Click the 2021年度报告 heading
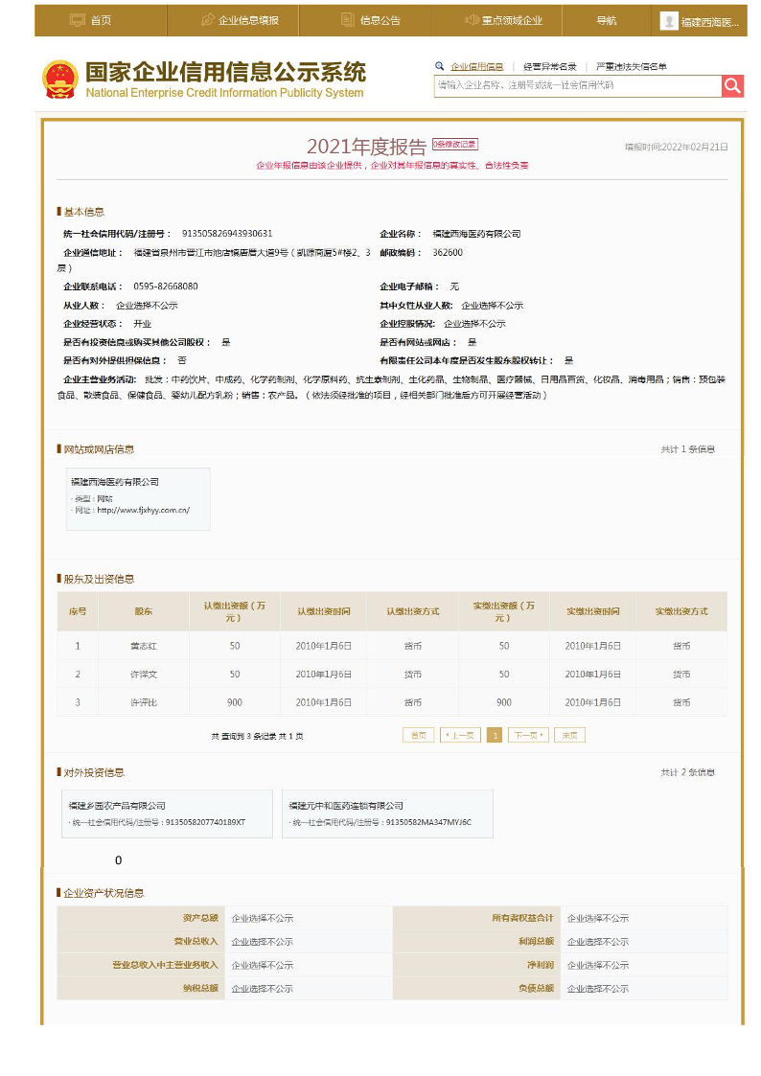This screenshot has height=1076, width=761. [x=366, y=147]
